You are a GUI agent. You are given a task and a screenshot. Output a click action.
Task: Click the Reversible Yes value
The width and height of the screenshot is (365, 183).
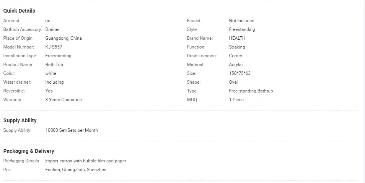[x=49, y=91]
